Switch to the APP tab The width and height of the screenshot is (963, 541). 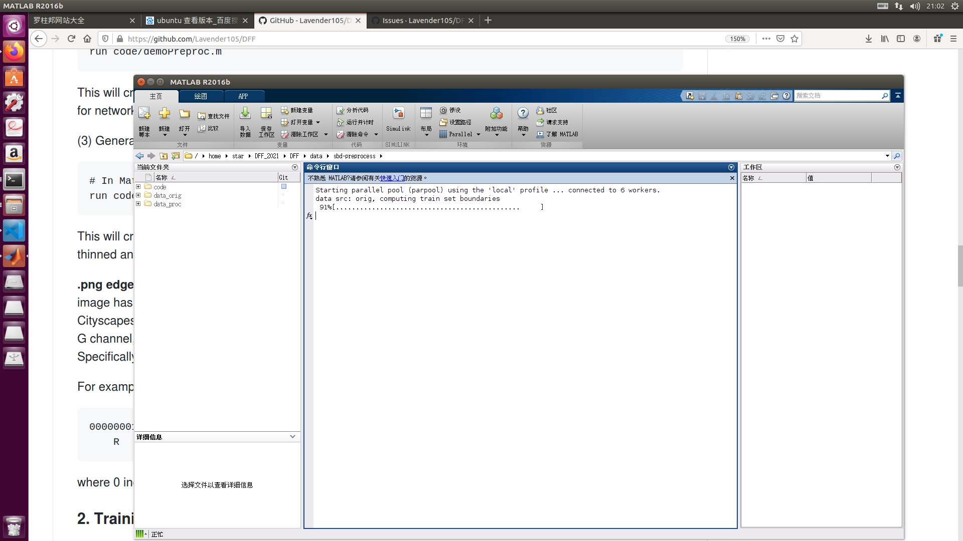pos(243,96)
